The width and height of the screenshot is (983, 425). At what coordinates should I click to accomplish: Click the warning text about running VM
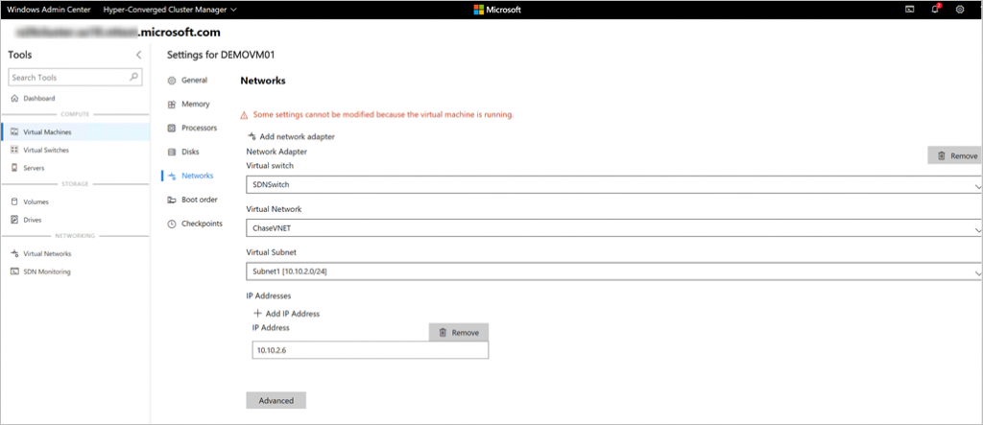click(383, 115)
